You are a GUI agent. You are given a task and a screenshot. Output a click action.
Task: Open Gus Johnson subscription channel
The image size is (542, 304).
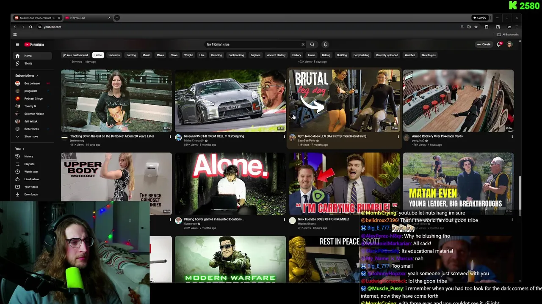(32, 83)
